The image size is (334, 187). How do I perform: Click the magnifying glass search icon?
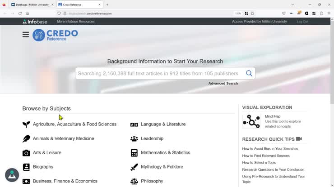[x=249, y=73]
